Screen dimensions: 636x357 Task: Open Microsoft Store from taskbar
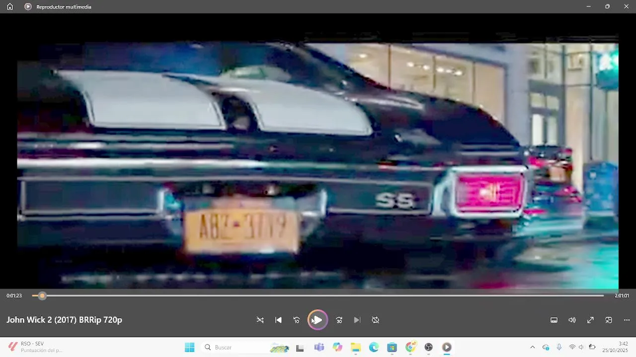[x=392, y=347]
